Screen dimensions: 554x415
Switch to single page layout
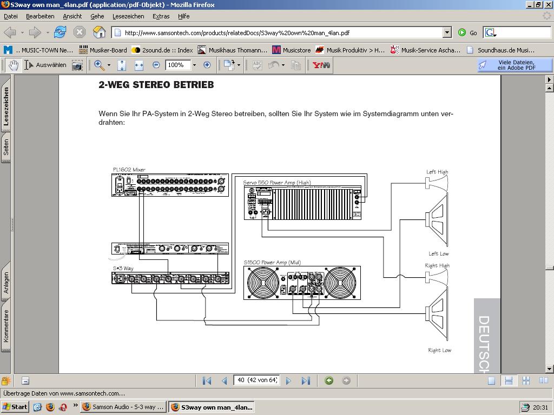[x=491, y=381]
